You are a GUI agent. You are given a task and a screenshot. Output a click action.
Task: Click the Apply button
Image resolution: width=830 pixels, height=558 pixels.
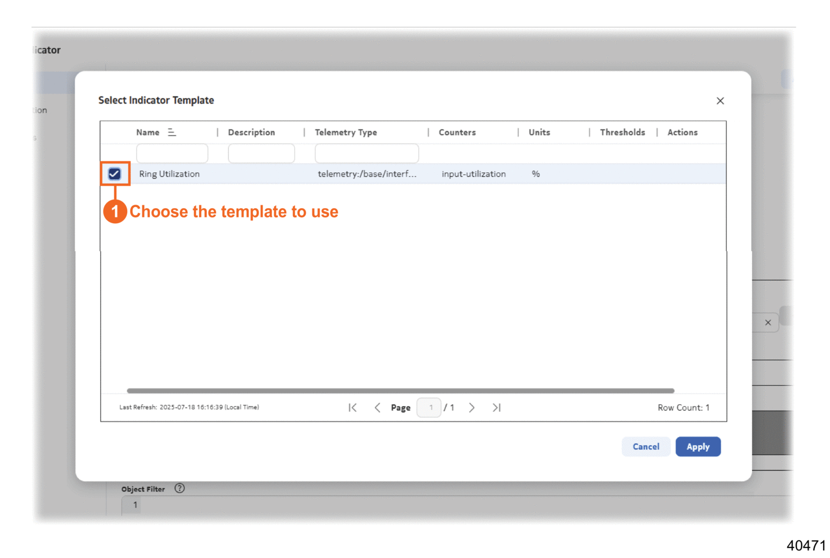pyautogui.click(x=698, y=446)
